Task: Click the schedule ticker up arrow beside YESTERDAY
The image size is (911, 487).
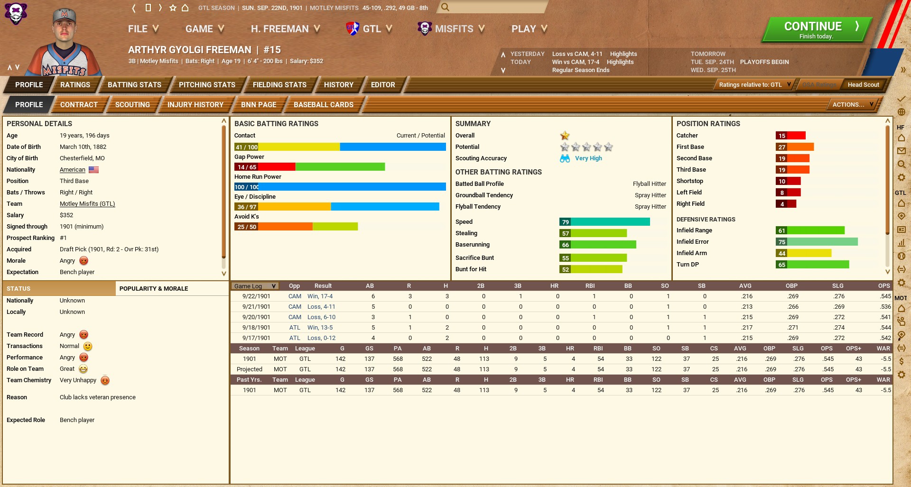Action: point(503,55)
